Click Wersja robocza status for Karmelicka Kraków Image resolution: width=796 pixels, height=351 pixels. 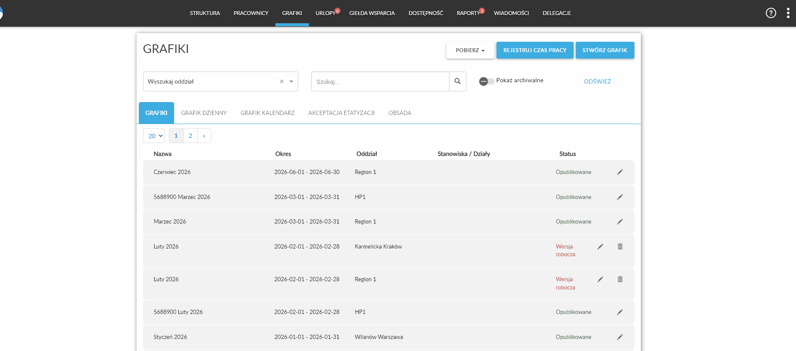(565, 251)
